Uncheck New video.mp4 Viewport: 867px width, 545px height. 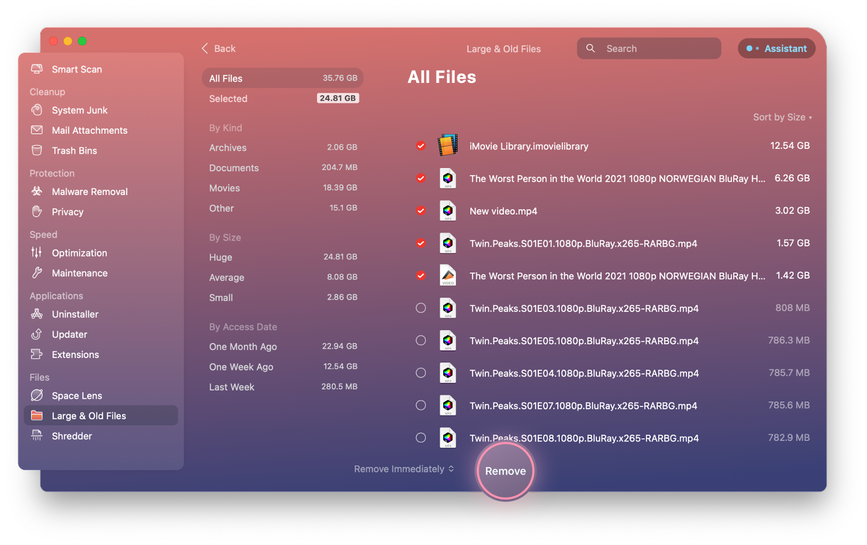[x=420, y=211]
